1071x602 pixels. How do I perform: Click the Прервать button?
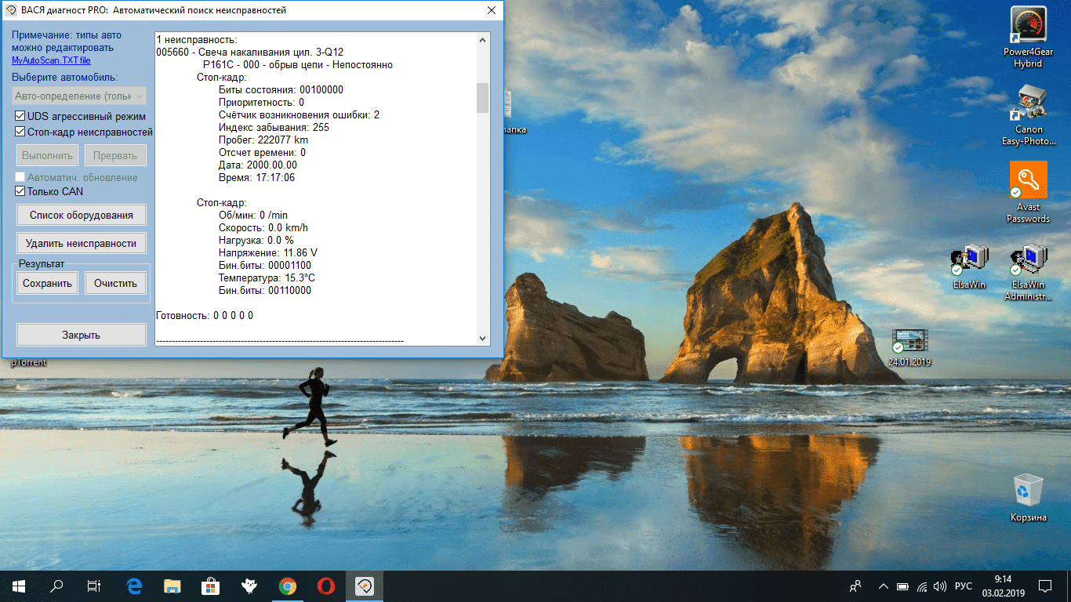tap(115, 155)
